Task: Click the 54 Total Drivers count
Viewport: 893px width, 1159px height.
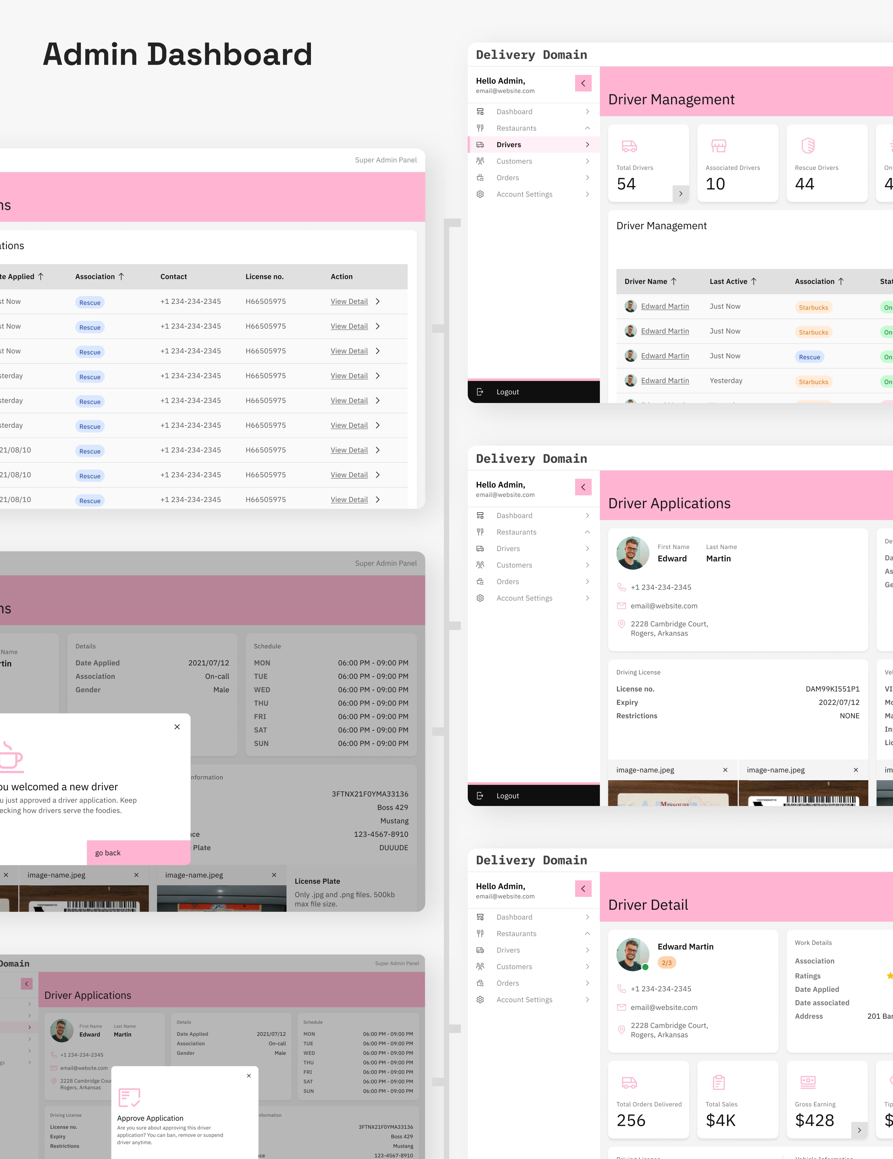Action: point(626,184)
